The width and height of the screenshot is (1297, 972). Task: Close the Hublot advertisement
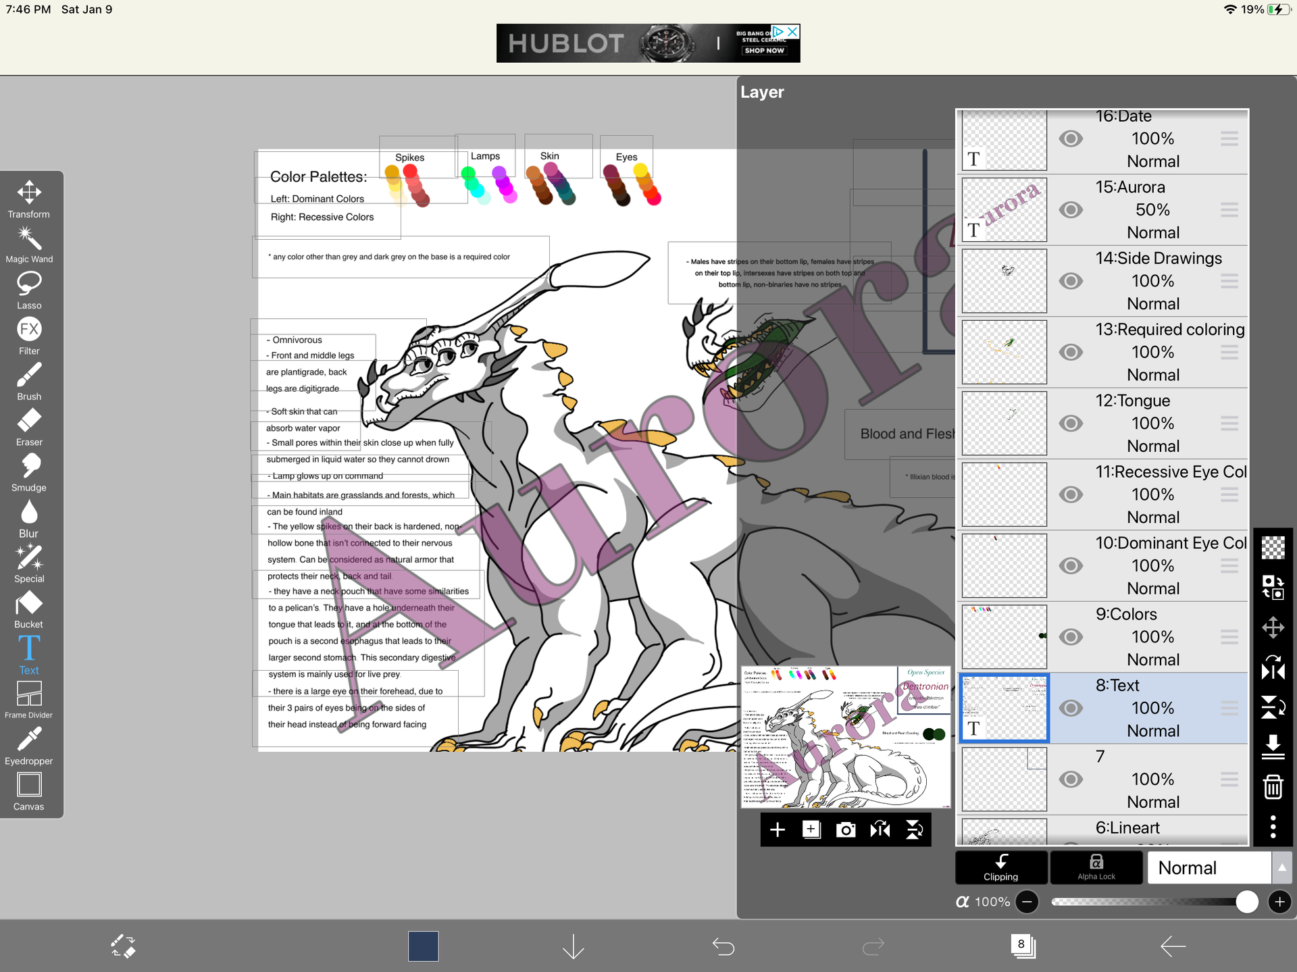coord(793,32)
